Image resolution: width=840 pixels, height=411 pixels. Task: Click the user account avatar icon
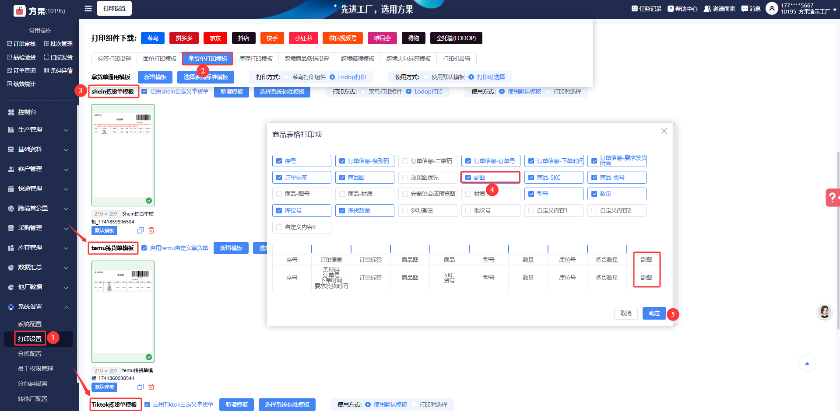click(771, 8)
